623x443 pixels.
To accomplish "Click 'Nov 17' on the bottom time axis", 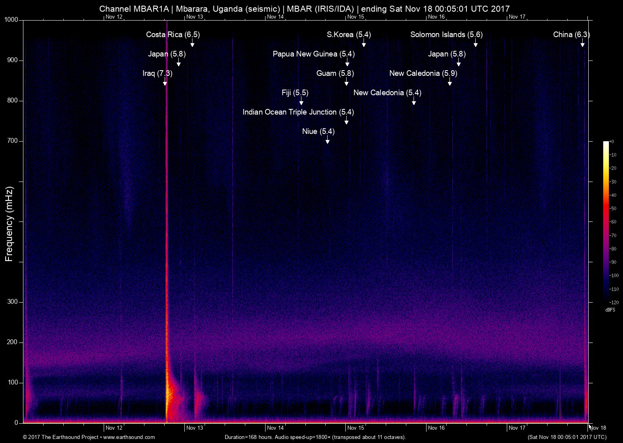I will (517, 428).
